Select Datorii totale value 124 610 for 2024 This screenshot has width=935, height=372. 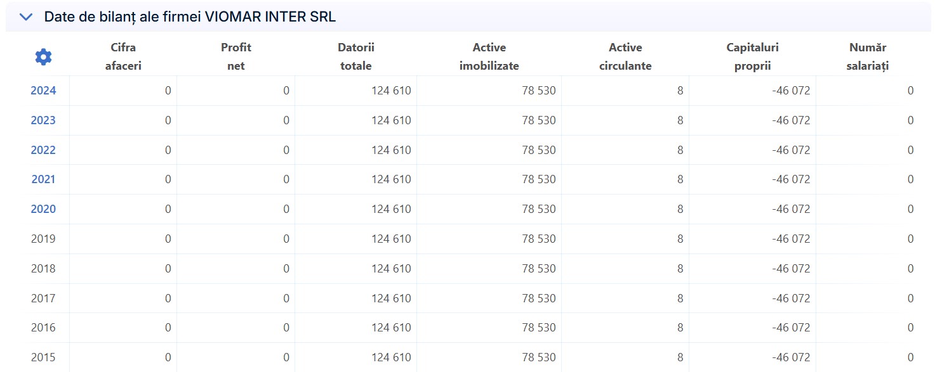pyautogui.click(x=391, y=91)
